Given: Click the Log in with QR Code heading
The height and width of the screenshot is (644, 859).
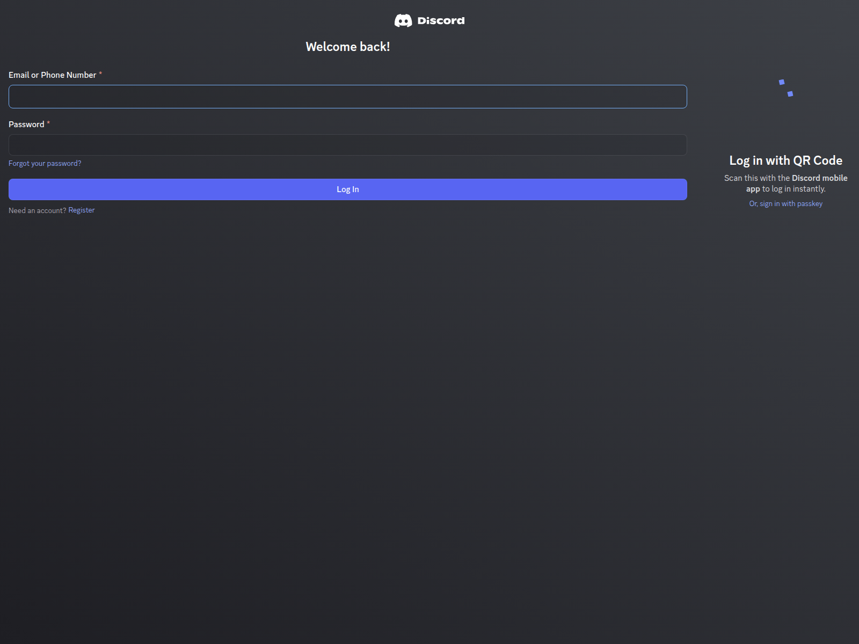Looking at the screenshot, I should pos(786,160).
